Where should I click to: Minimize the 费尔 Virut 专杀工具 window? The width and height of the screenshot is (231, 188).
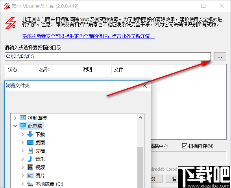click(186, 6)
